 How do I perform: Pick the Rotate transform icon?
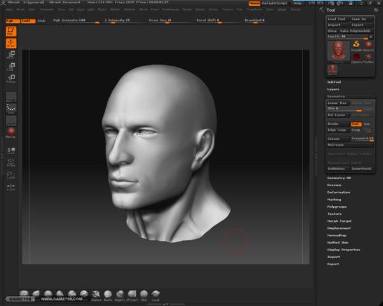[x=11, y=79]
